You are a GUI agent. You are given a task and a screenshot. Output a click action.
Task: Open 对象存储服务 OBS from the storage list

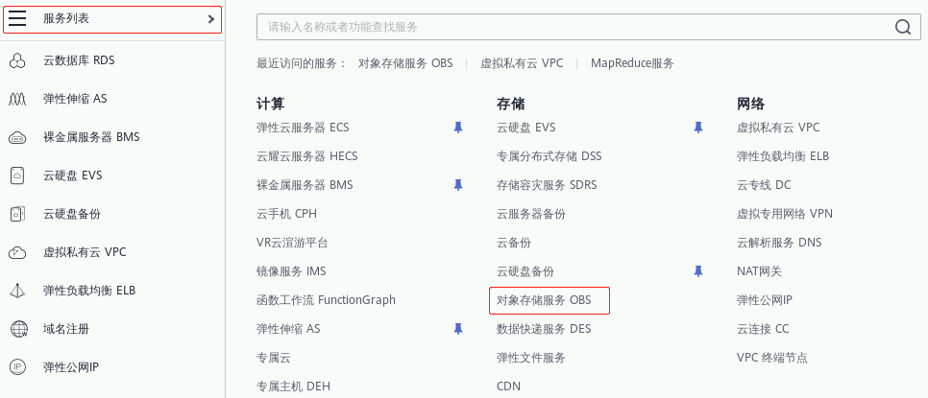(x=544, y=300)
